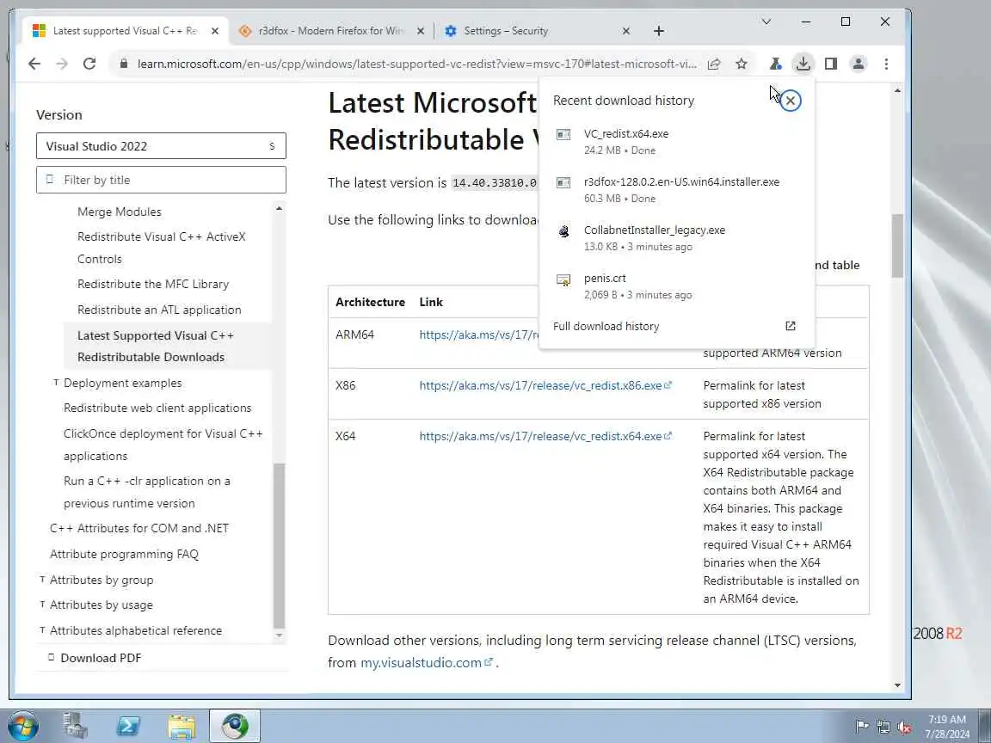Expand Attributes alphabetical reference node
The image size is (991, 743).
tap(41, 629)
